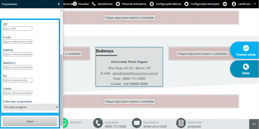Focus the Celular number field

pos(18,93)
